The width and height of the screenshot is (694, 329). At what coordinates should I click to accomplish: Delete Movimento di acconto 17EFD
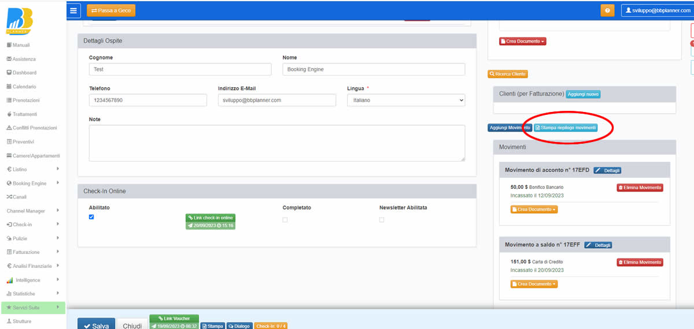pyautogui.click(x=640, y=188)
